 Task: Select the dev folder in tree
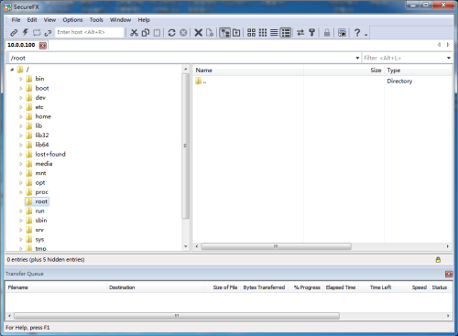tap(40, 98)
